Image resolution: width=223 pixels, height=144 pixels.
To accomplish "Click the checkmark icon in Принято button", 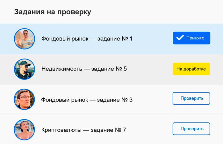I will pos(180,38).
